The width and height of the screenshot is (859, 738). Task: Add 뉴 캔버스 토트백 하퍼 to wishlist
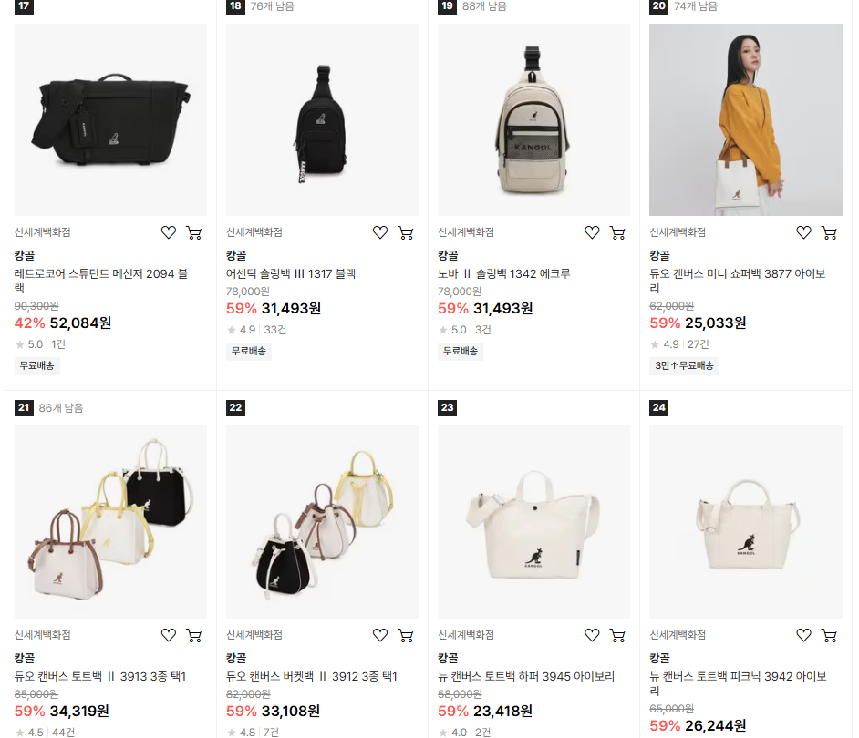click(x=592, y=635)
